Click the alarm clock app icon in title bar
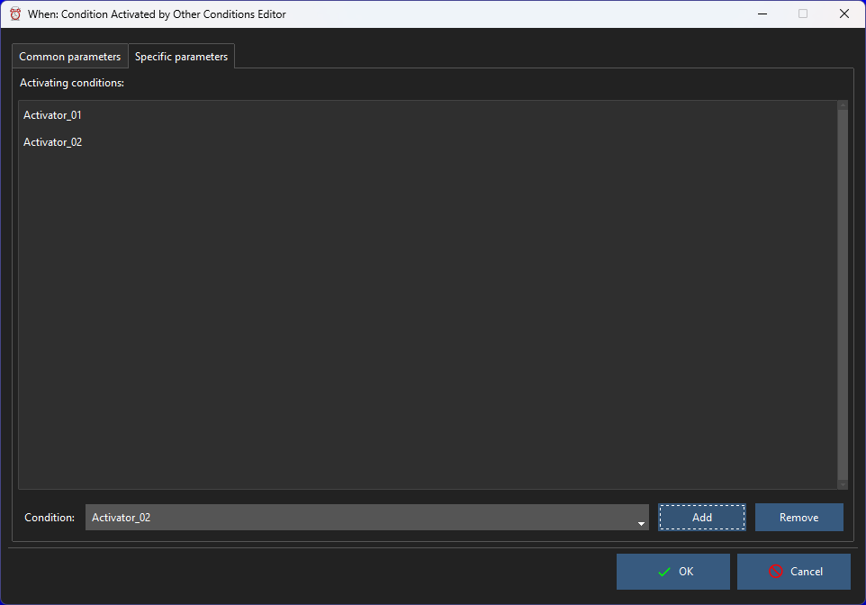Screen dimensions: 866x605 tap(15, 14)
